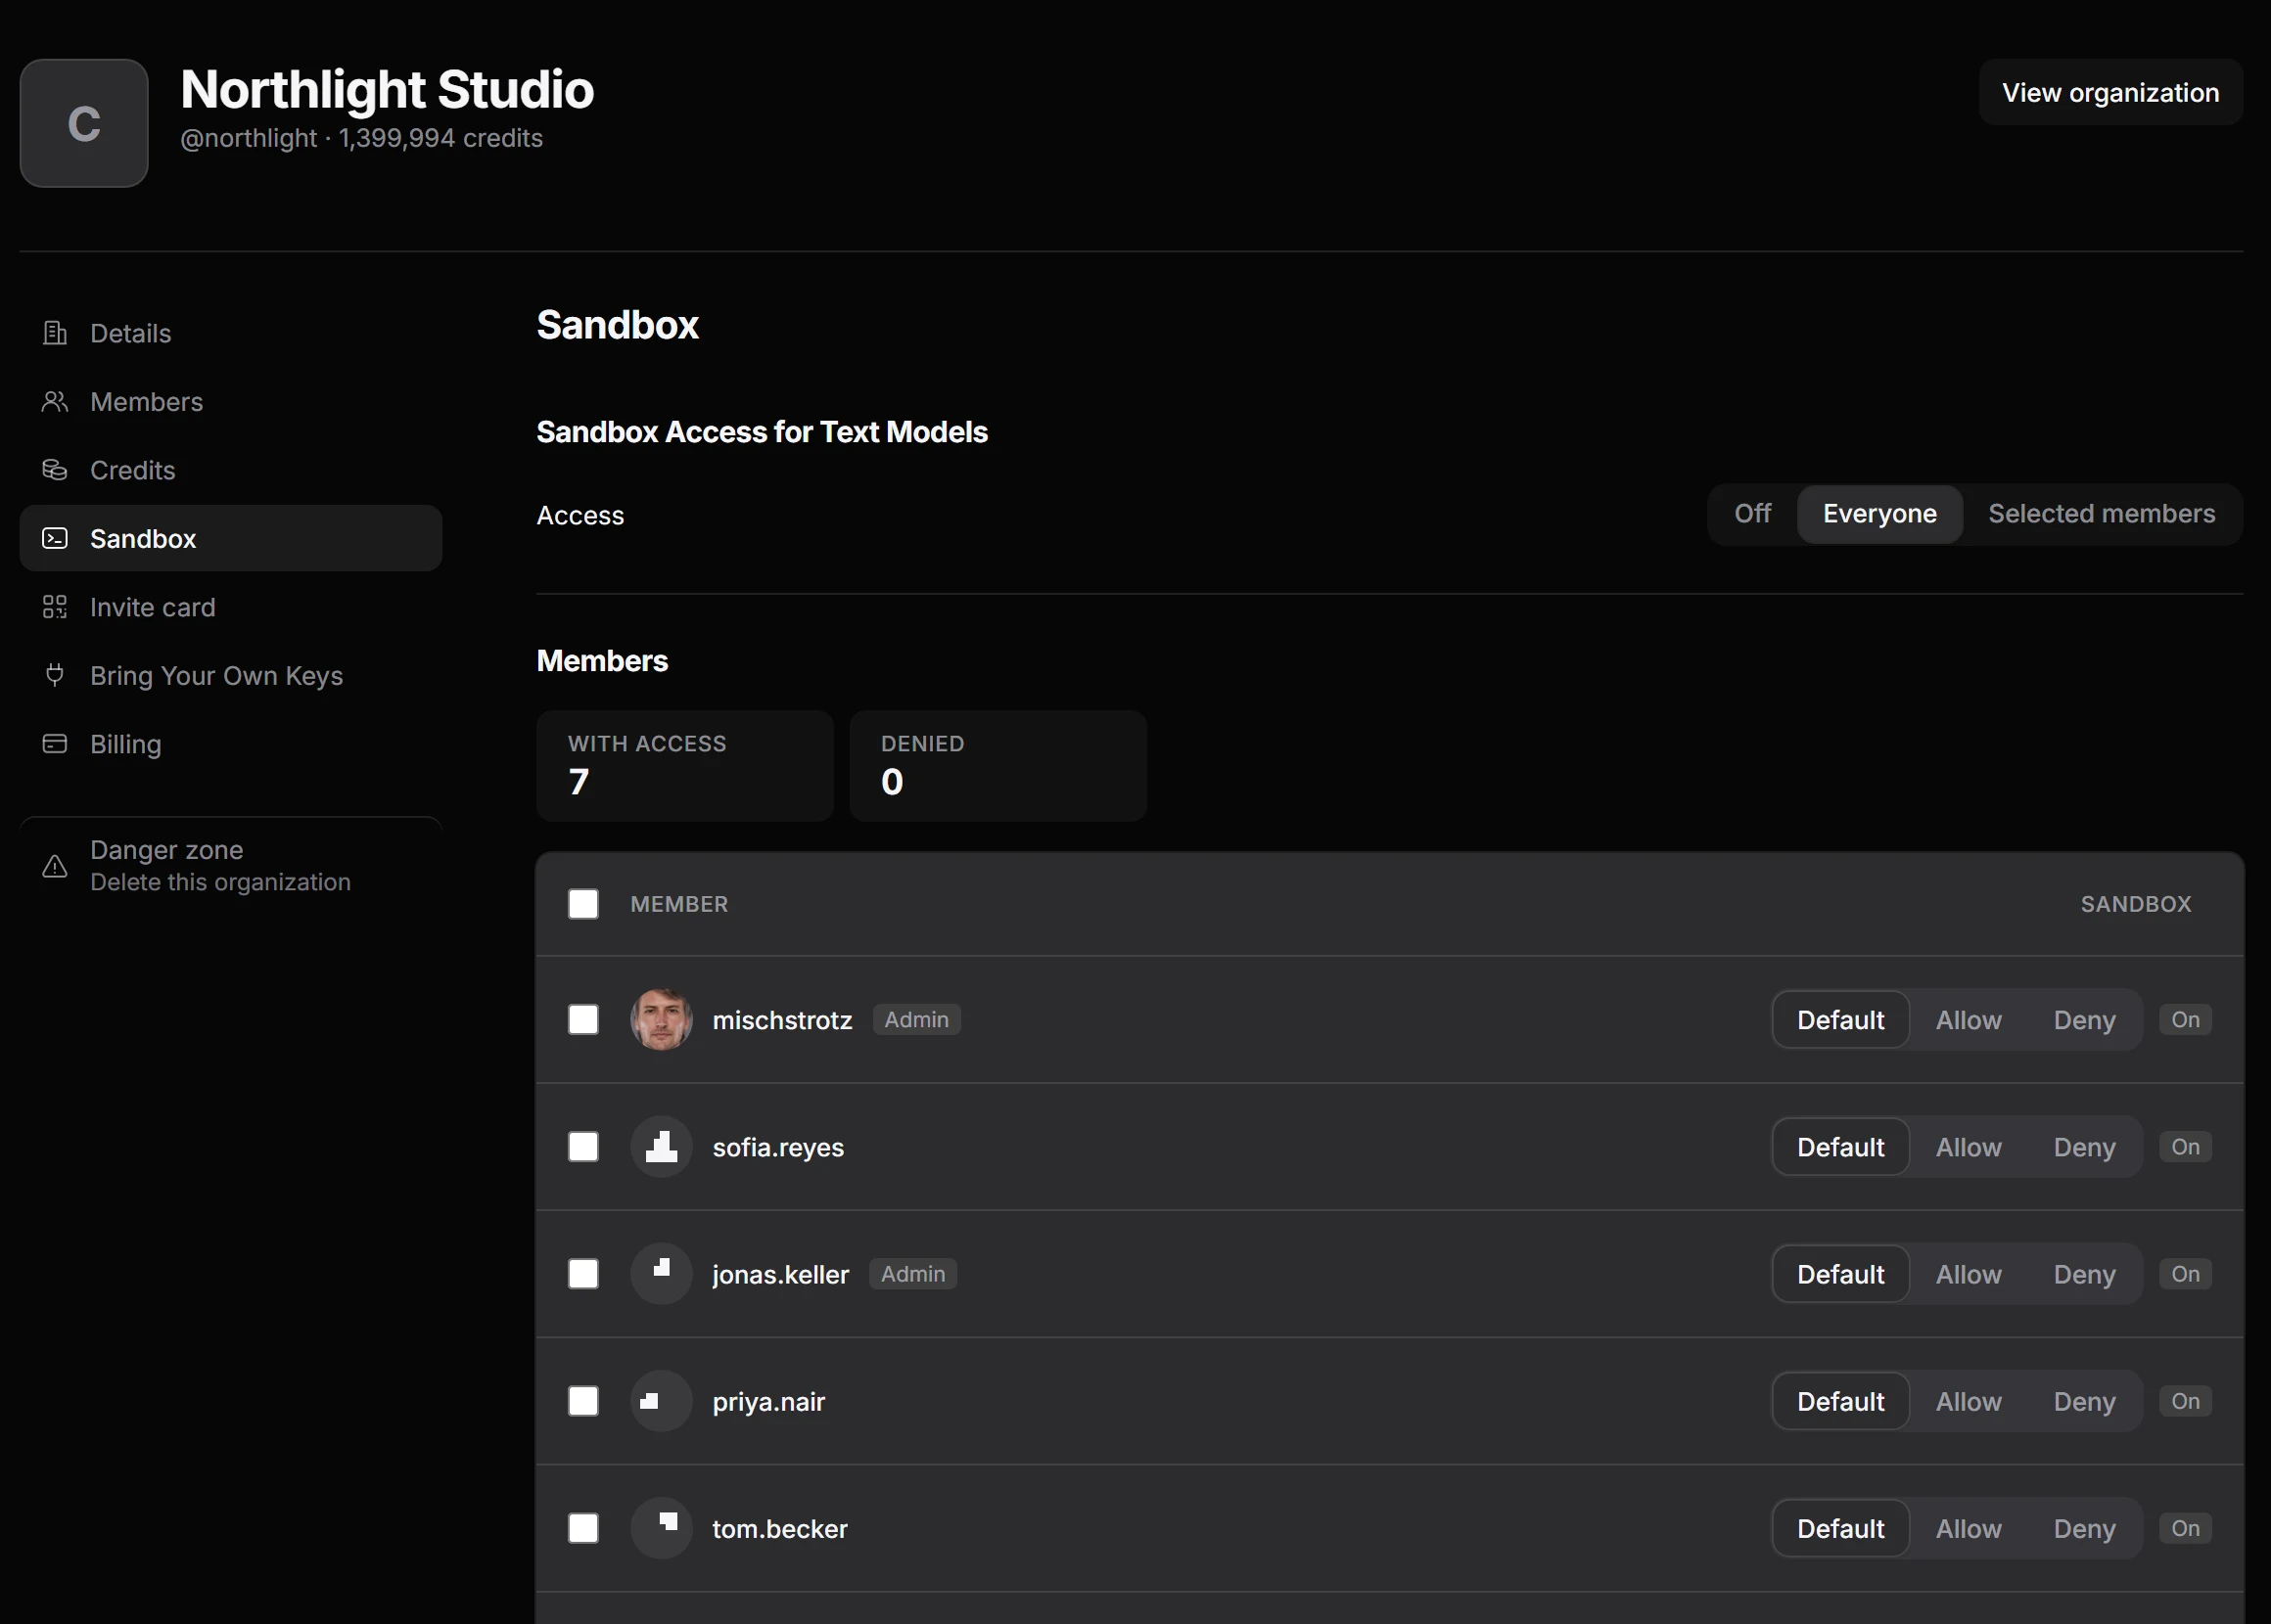
Task: Click jonas.keller avatar icon
Action: click(x=662, y=1273)
